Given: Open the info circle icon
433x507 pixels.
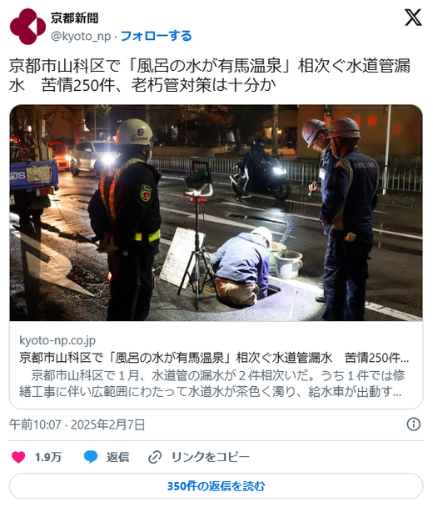Looking at the screenshot, I should (x=414, y=424).
